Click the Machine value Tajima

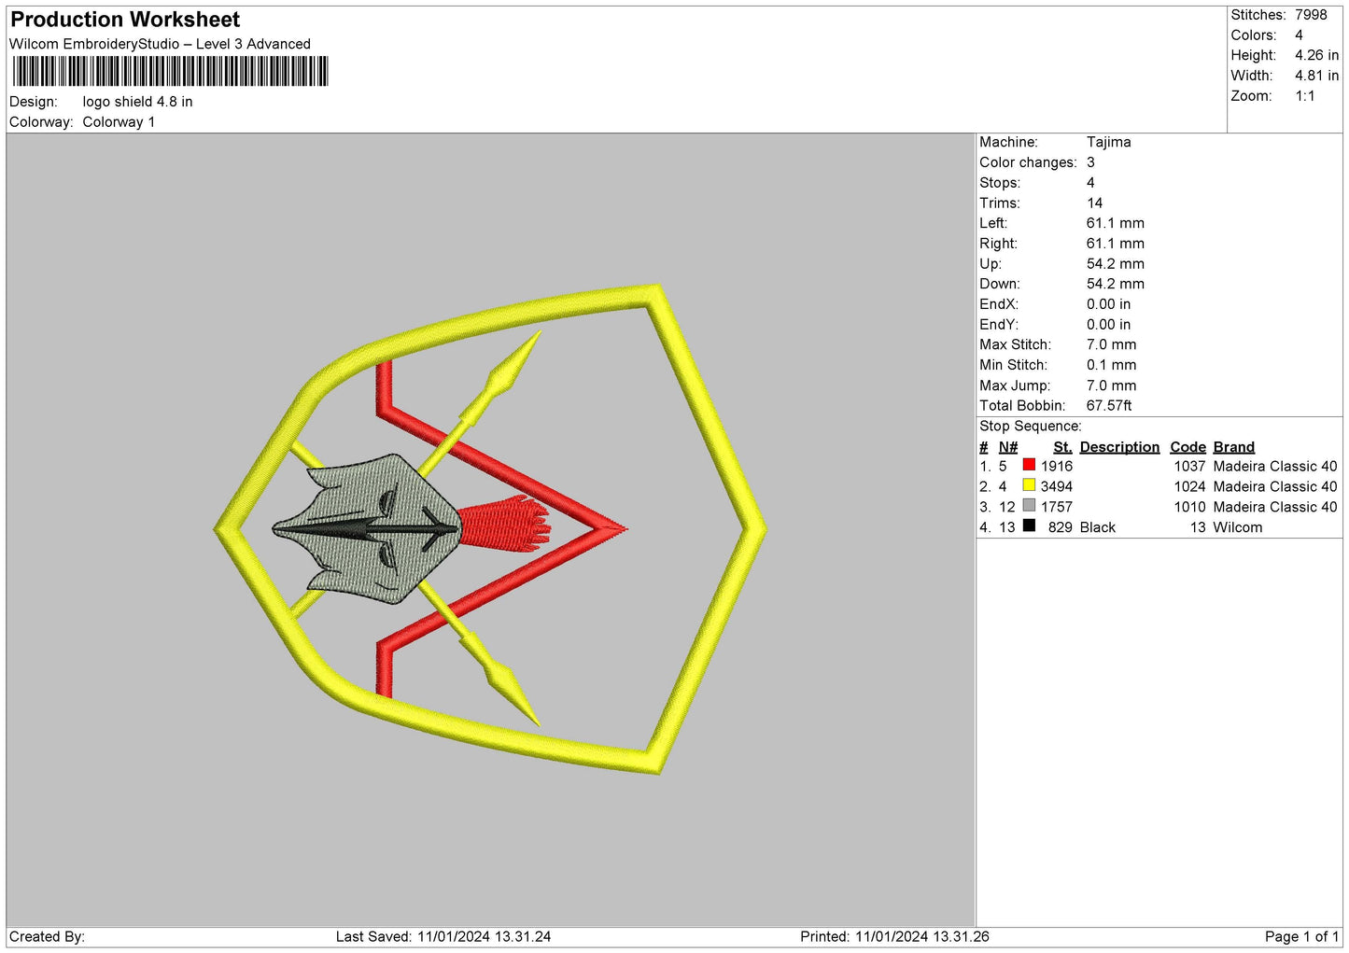(x=1109, y=142)
